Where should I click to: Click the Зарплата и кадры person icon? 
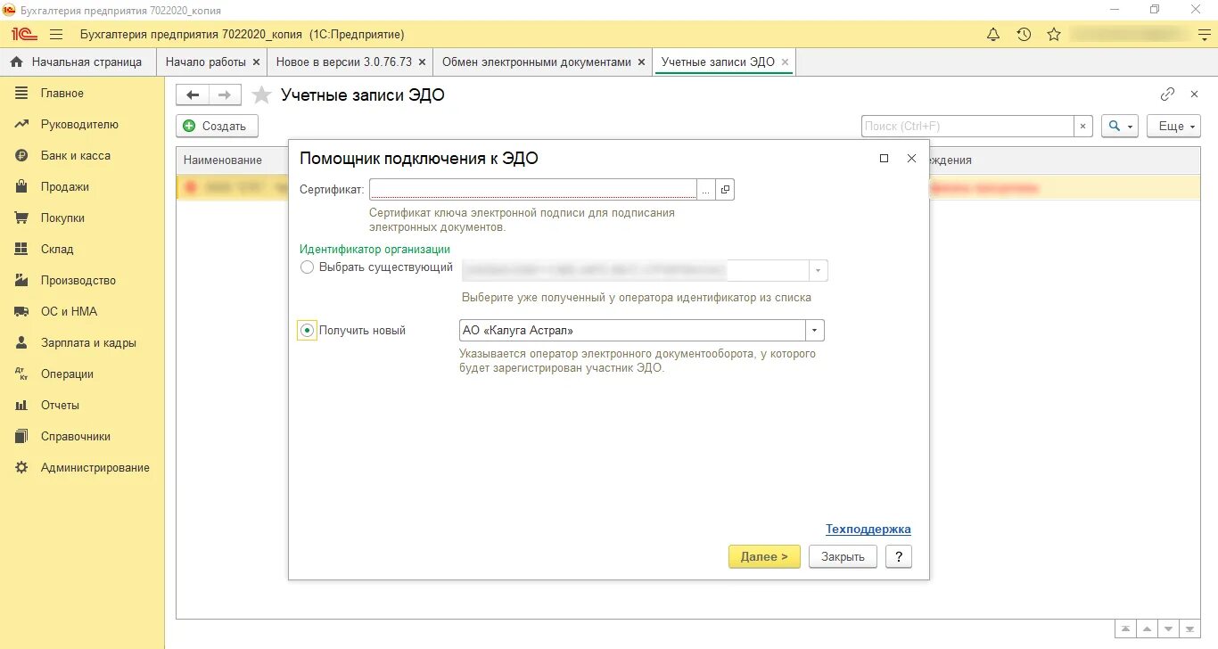pyautogui.click(x=22, y=343)
